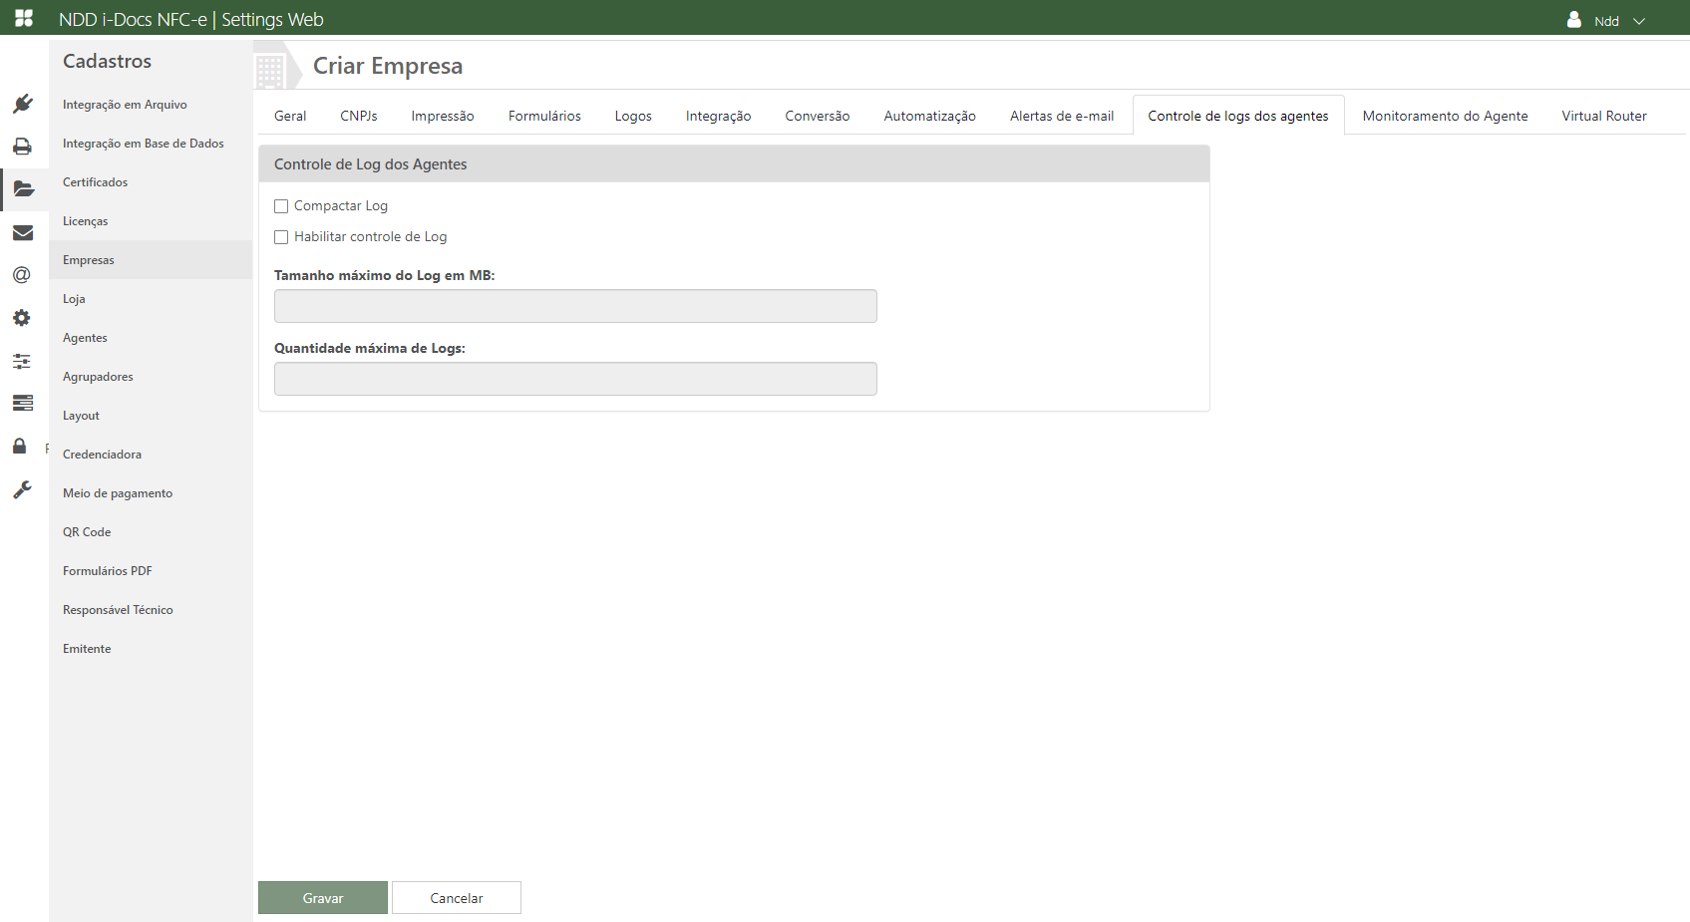1690x922 pixels.
Task: Go to the Impressão tab
Action: 443,116
